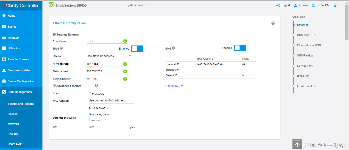Click the Remote Console sidebar icon
Screen dimensions: 349x150
4,59
